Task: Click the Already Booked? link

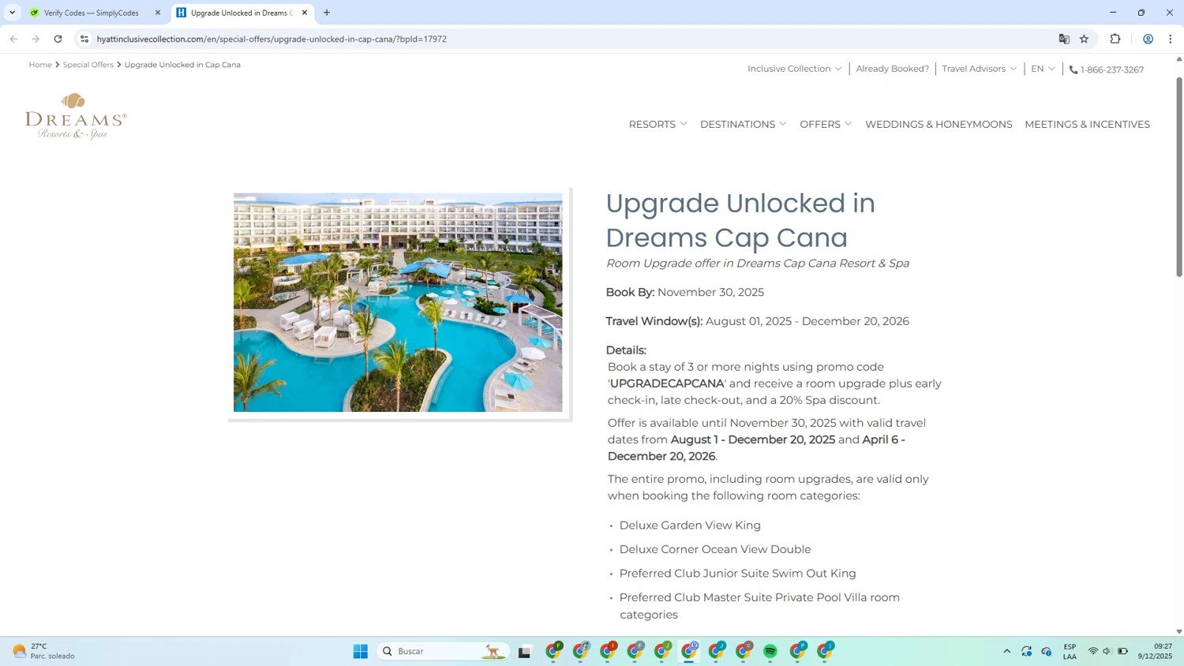Action: (892, 69)
